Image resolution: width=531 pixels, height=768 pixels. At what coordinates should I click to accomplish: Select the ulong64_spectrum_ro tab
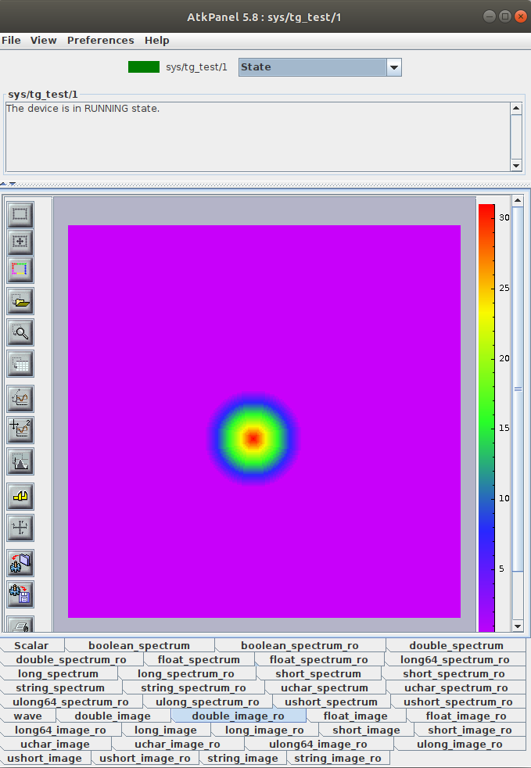[x=70, y=702]
